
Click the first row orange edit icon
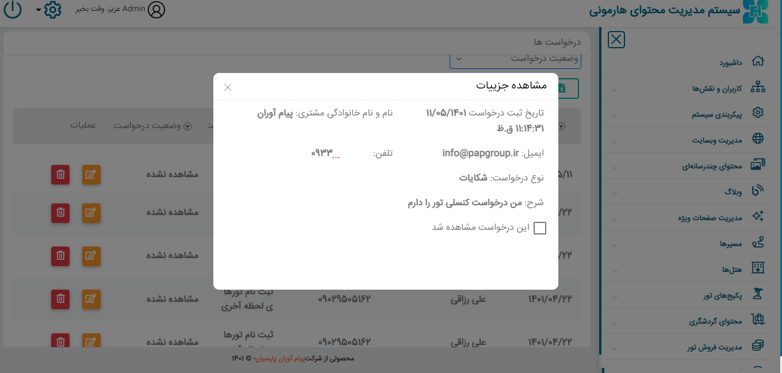pos(91,175)
